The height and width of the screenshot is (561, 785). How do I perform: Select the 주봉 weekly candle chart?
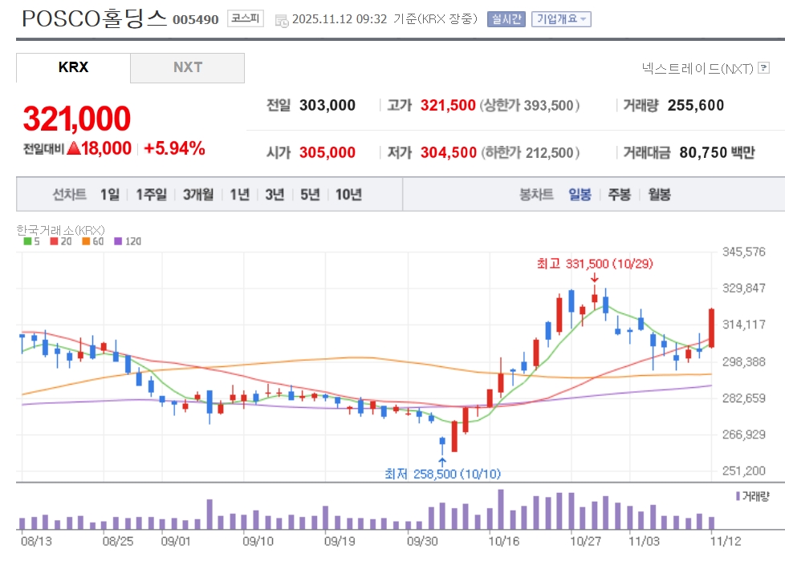click(620, 194)
